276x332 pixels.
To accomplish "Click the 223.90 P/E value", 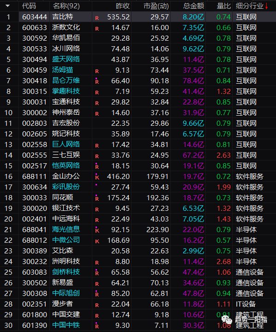I will [x=158, y=229].
